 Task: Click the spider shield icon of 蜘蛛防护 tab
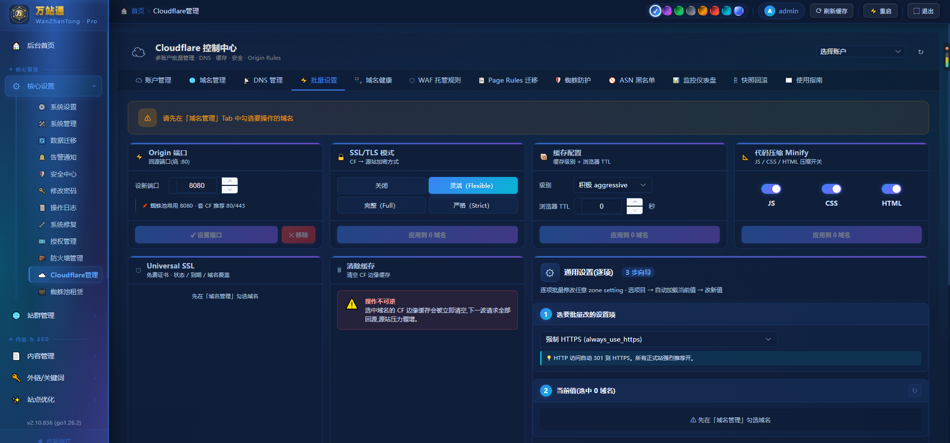pos(558,80)
